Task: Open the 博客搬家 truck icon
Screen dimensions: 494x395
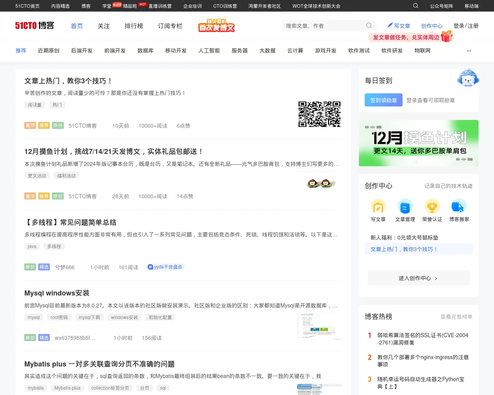Action: (x=459, y=206)
